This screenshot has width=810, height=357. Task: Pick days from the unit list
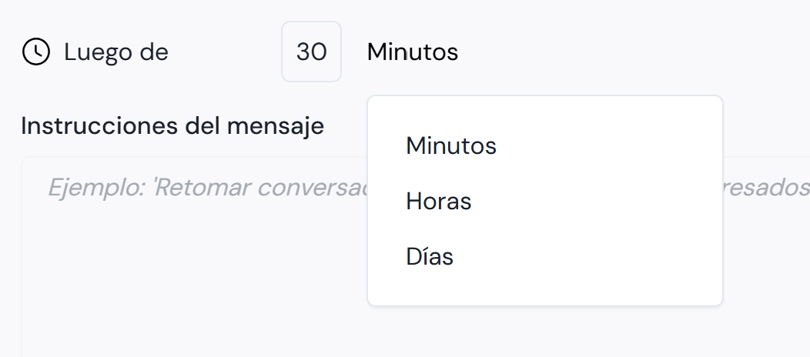tap(430, 257)
